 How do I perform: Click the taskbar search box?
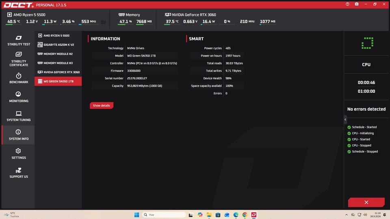pos(164,215)
